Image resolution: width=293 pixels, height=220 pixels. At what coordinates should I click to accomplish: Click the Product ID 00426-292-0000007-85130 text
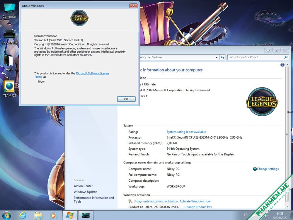154,207
